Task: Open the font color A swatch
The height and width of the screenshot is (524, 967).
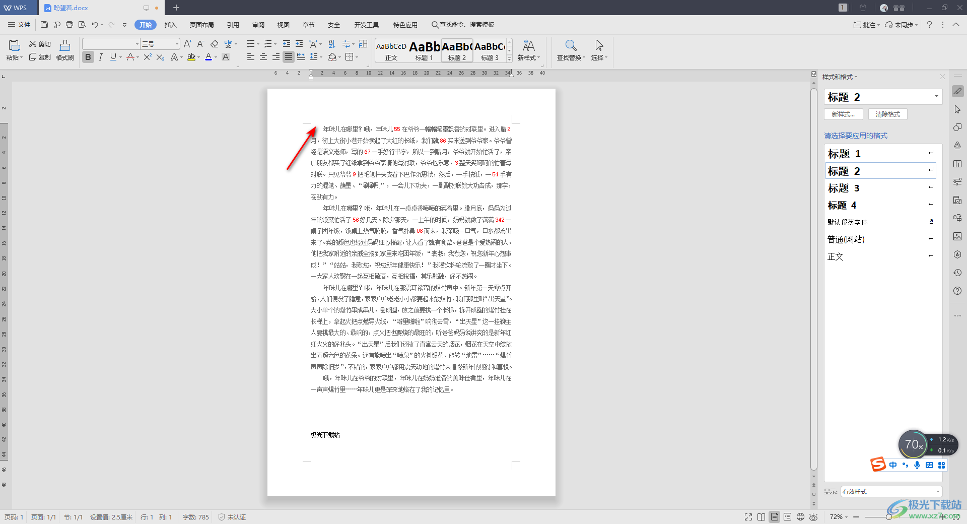Action: (209, 57)
